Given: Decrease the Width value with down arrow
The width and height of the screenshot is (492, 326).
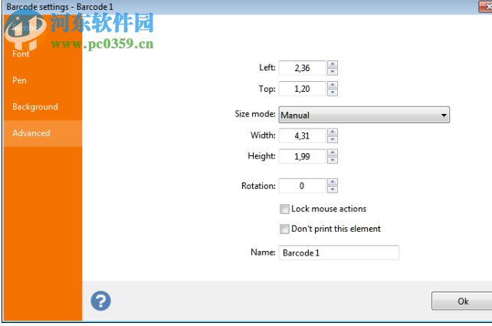Looking at the screenshot, I should tap(333, 139).
